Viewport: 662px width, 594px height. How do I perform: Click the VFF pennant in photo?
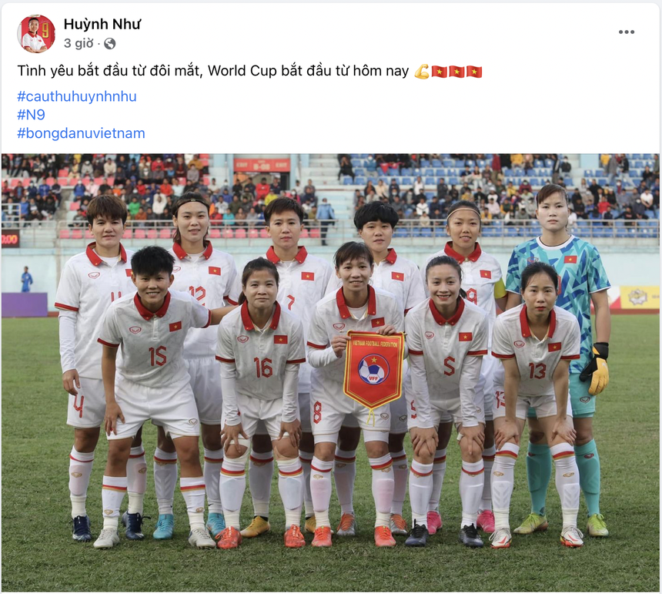(x=373, y=370)
